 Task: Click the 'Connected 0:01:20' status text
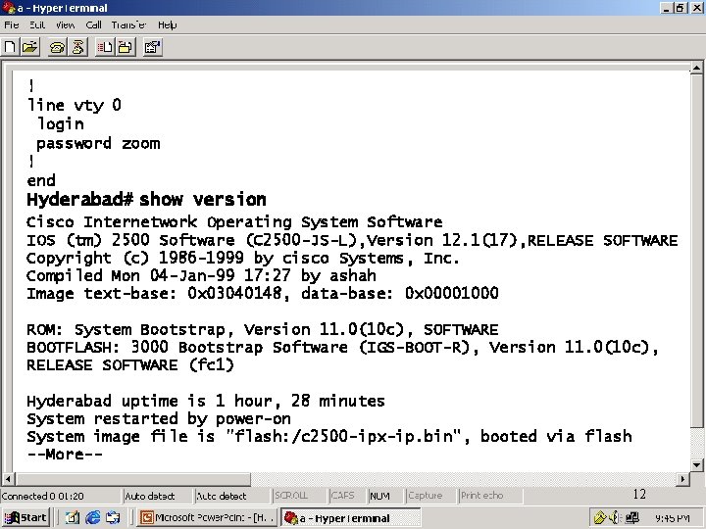click(x=43, y=496)
